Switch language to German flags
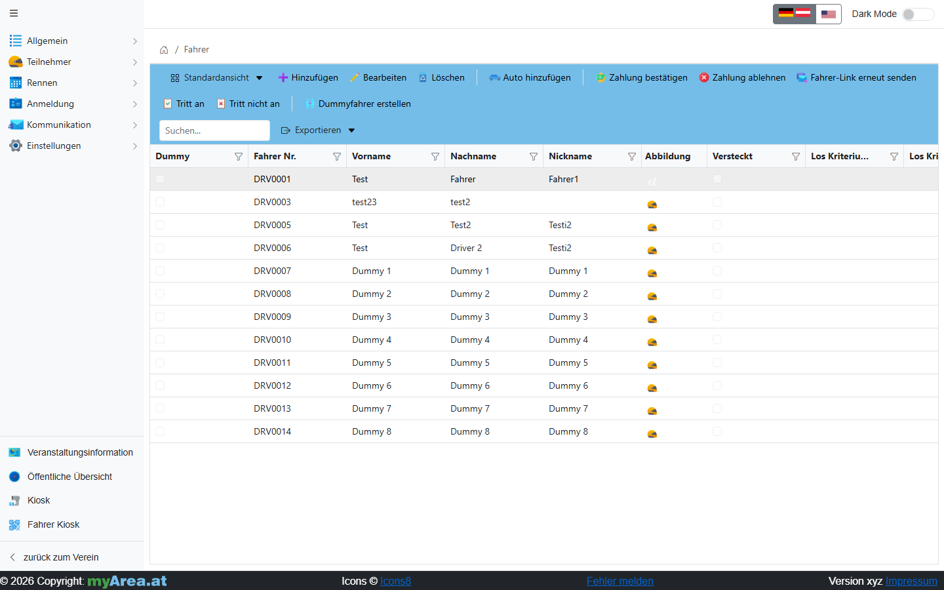944x590 pixels. 795,14
